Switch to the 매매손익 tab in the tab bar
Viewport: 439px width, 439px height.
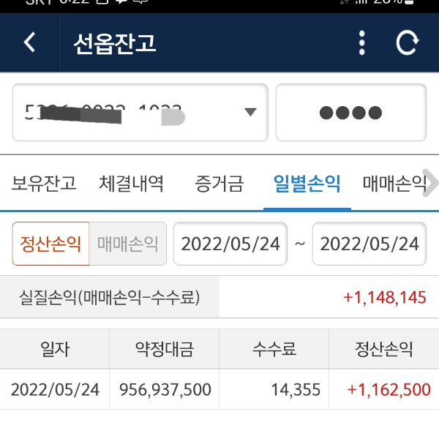pyautogui.click(x=394, y=183)
